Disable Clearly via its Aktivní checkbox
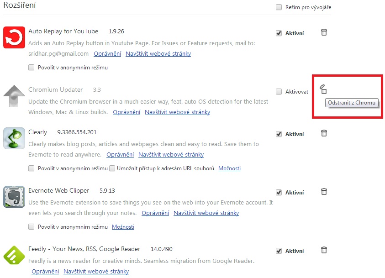The width and height of the screenshot is (385, 278). click(279, 134)
